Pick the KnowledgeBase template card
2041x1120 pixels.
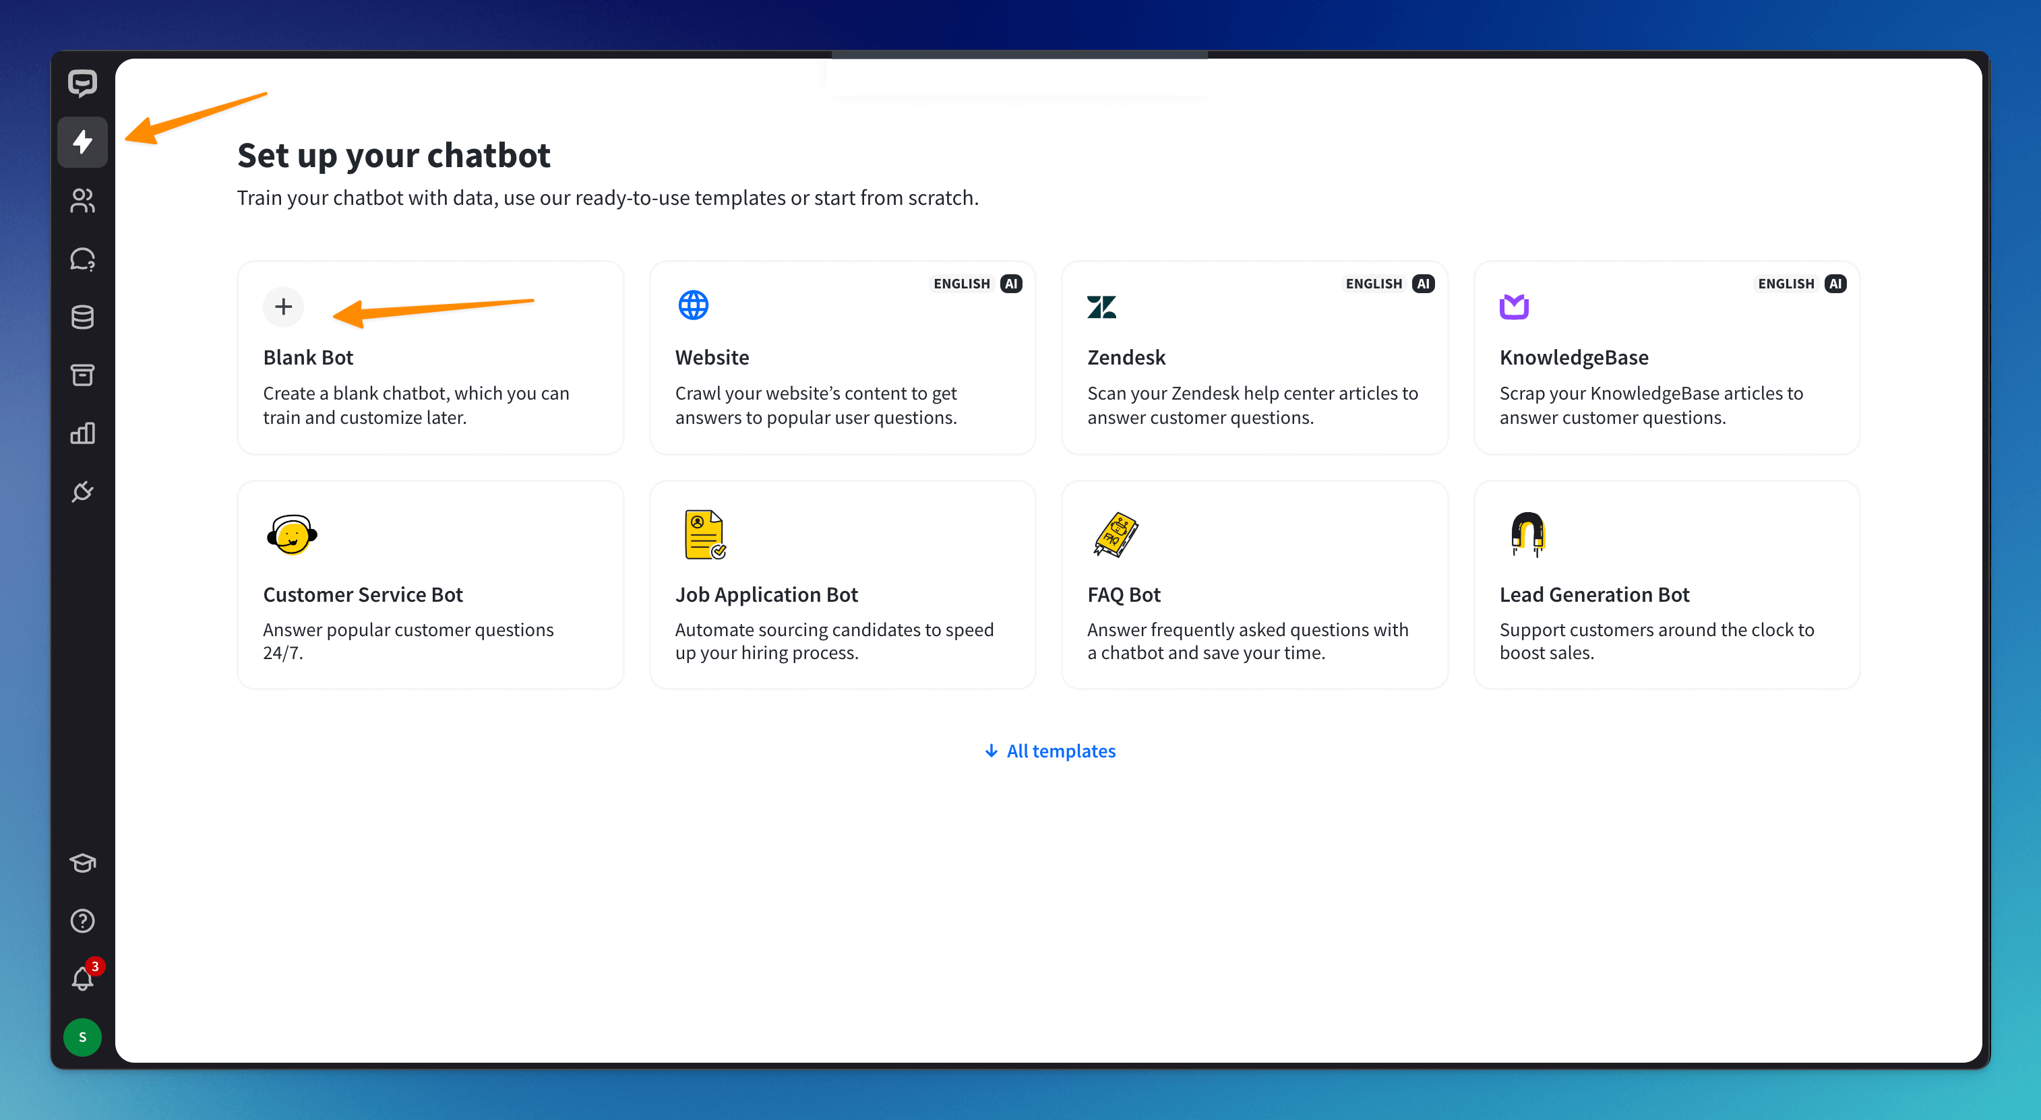1666,358
